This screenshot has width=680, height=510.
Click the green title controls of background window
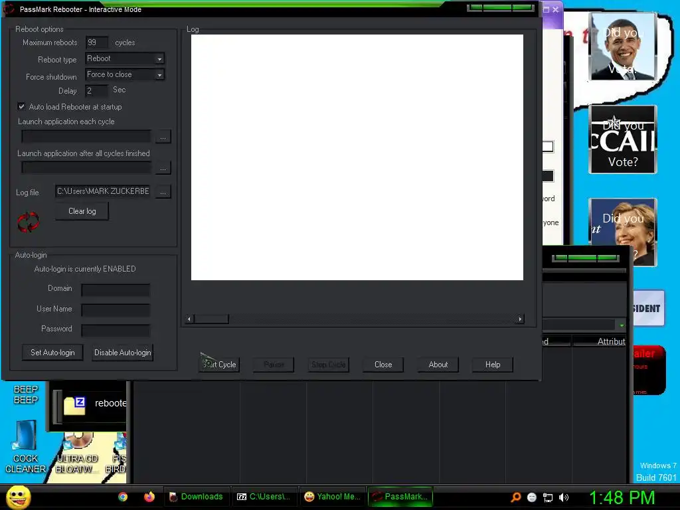(x=586, y=258)
